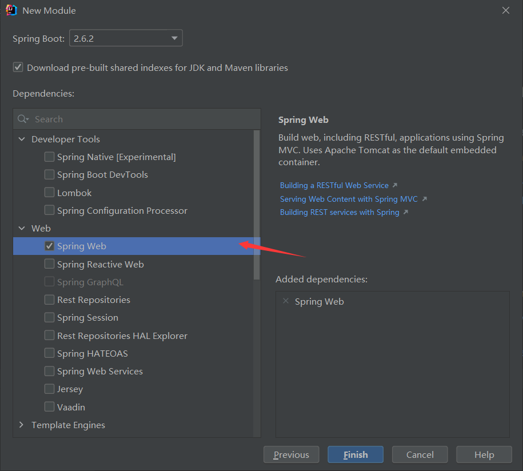Go back with the Previous button
Screen dimensions: 523x471
[x=291, y=455]
